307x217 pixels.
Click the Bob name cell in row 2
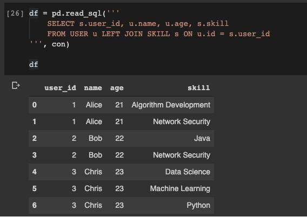coord(95,138)
